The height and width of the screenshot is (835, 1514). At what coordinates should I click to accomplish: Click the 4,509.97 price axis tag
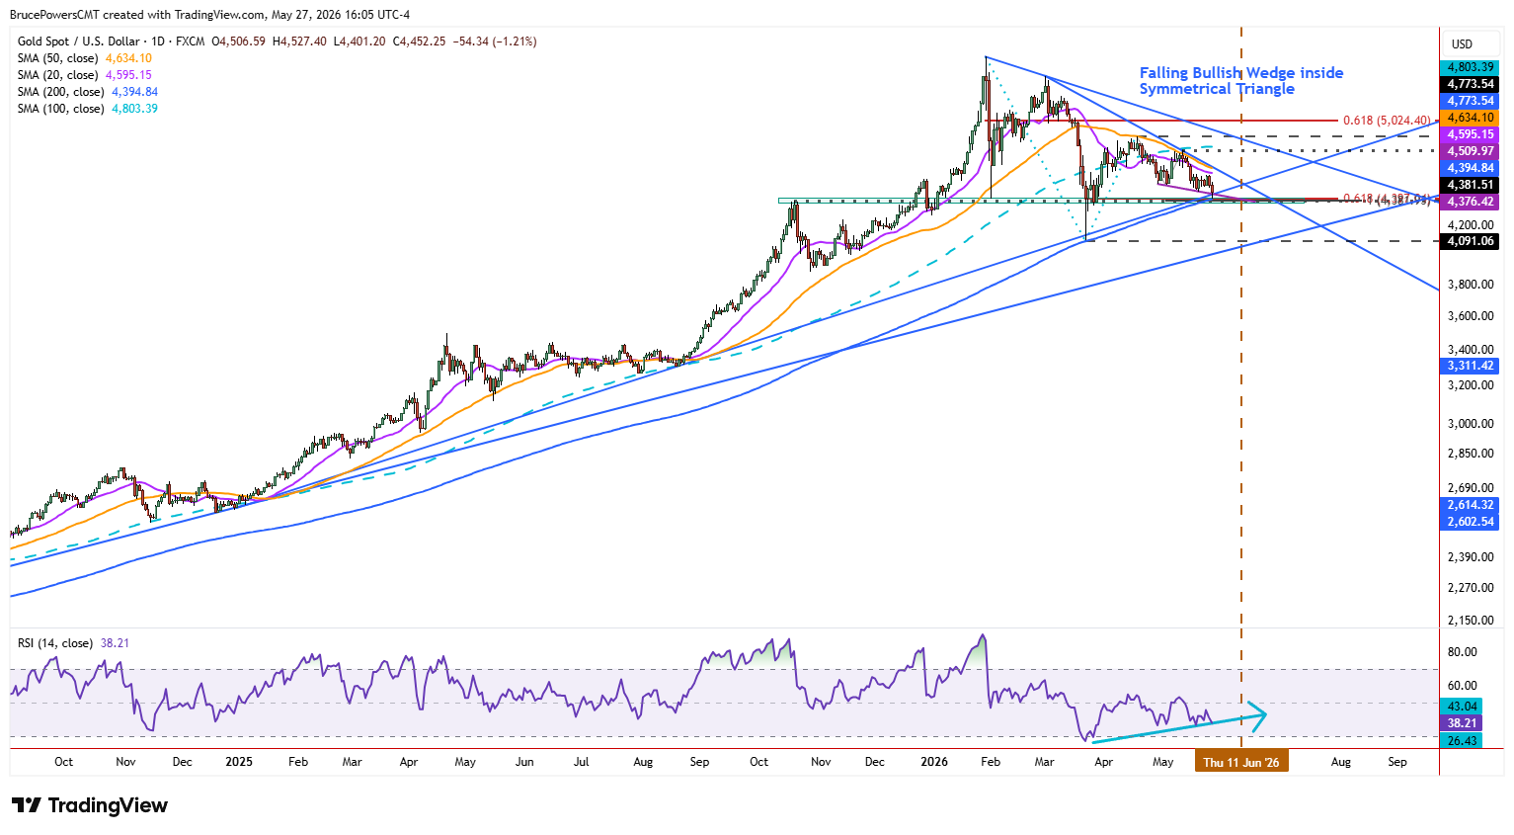pyautogui.click(x=1471, y=151)
